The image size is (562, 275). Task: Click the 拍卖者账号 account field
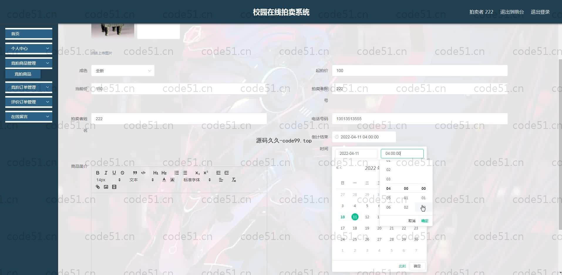[420, 89]
